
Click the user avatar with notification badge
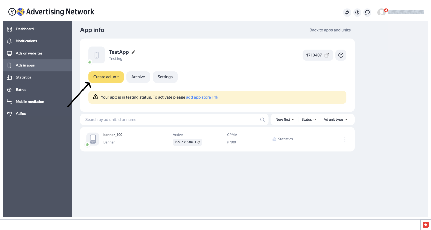382,12
